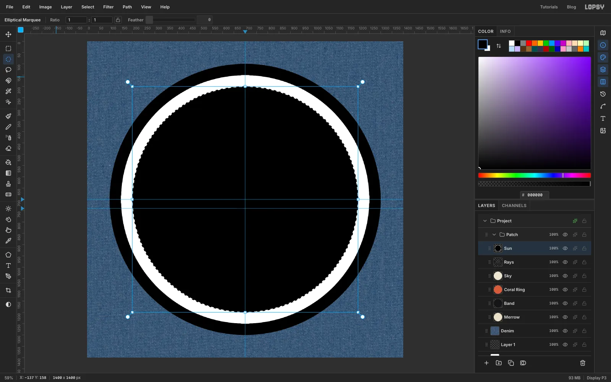
Task: Hide the Sun layer
Action: pyautogui.click(x=565, y=248)
